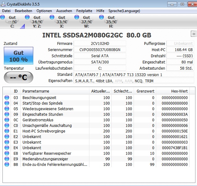Click the Gut 100 % health status box
The height and width of the screenshot is (186, 197).
click(x=19, y=56)
